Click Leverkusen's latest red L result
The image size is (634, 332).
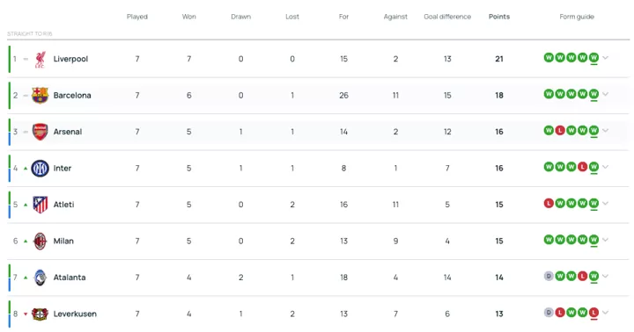593,312
